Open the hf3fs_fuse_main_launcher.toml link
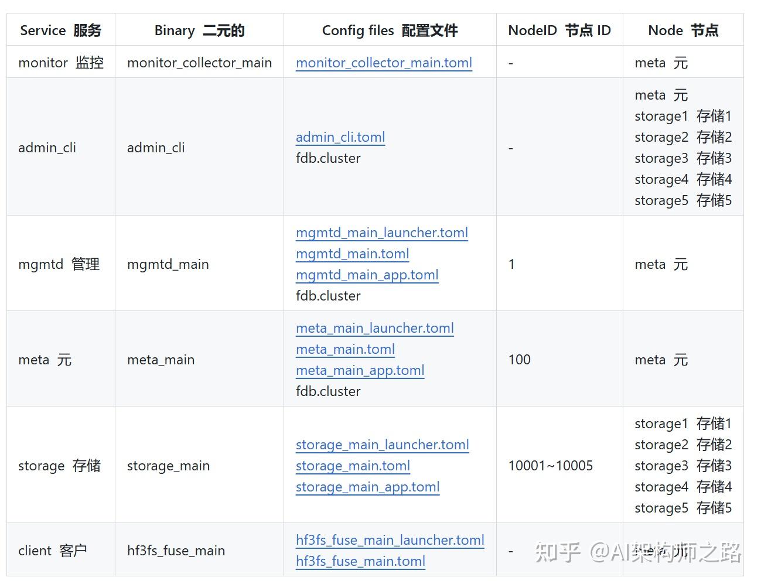This screenshot has width=761, height=584. 390,540
